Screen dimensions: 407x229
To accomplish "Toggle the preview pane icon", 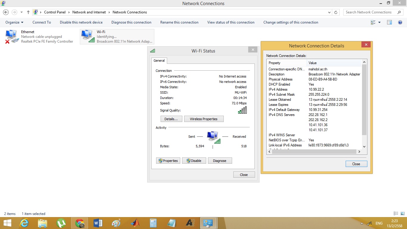I will (x=389, y=22).
